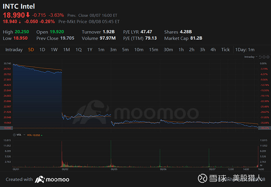The height and width of the screenshot is (187, 271).
Task: Switch to the 1W chart tab
Action: [54, 50]
